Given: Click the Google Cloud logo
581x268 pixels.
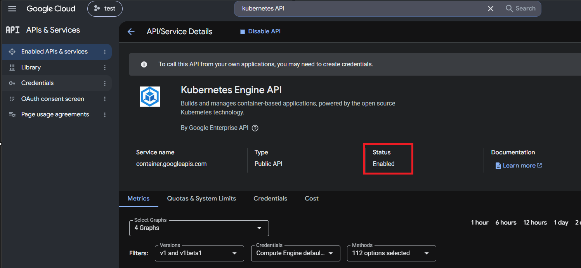Looking at the screenshot, I should [x=51, y=9].
